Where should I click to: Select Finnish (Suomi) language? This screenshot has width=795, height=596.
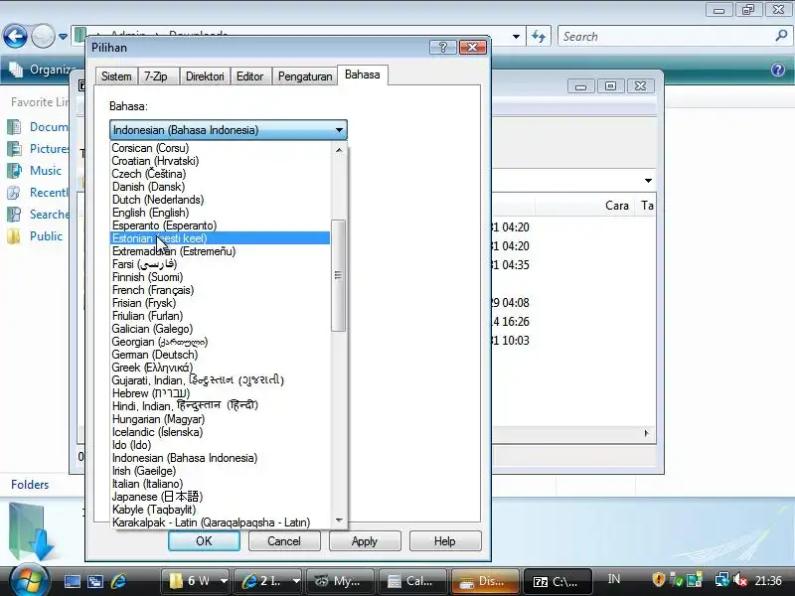220,277
